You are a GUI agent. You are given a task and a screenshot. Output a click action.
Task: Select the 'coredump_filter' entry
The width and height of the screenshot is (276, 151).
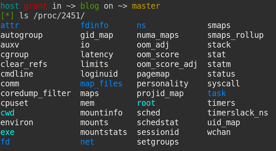[x=36, y=93]
